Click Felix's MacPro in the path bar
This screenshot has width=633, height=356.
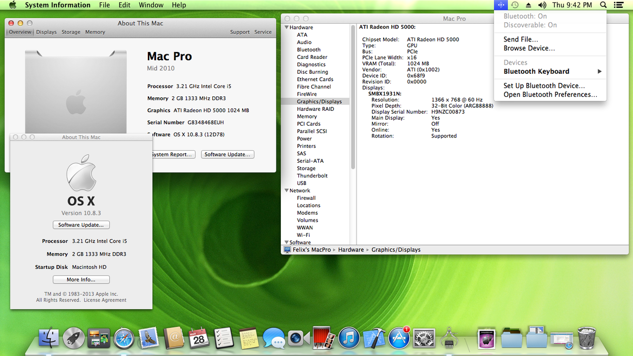307,250
